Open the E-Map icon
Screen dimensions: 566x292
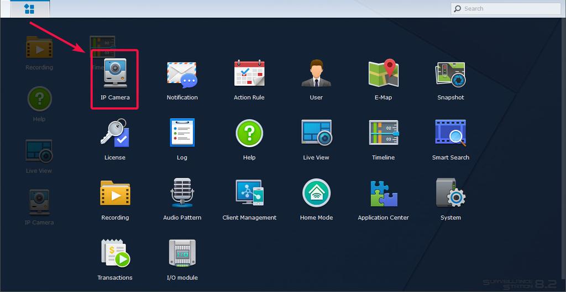(x=384, y=74)
